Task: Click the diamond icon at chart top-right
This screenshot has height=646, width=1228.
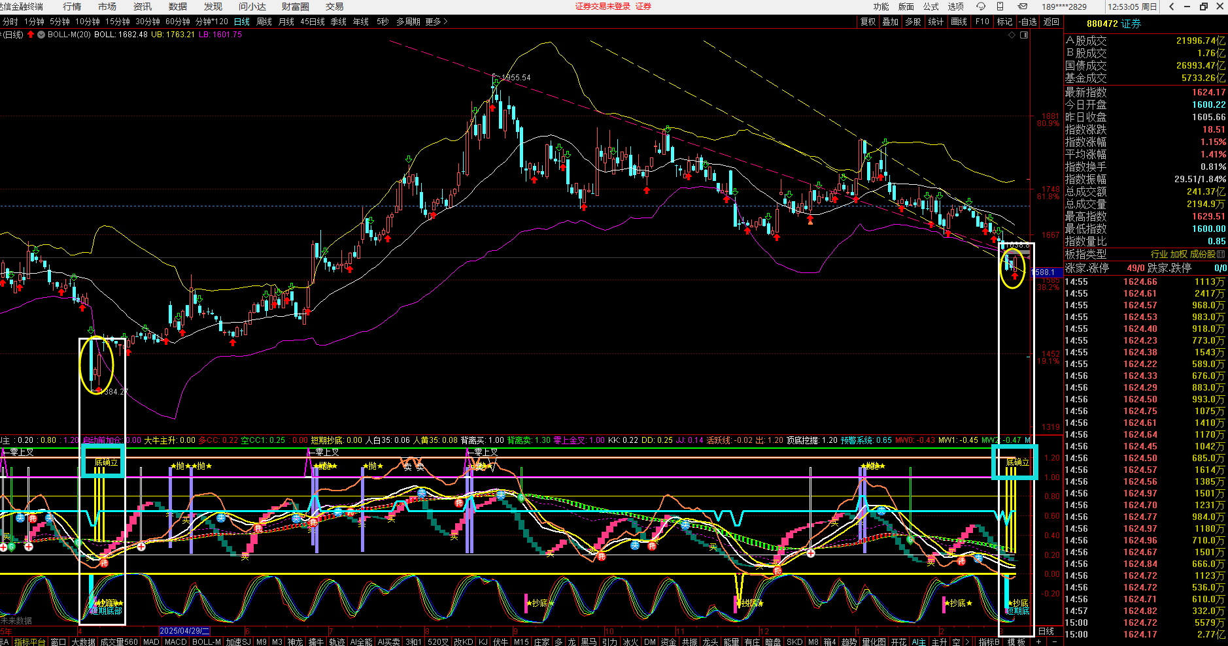Action: [1012, 35]
